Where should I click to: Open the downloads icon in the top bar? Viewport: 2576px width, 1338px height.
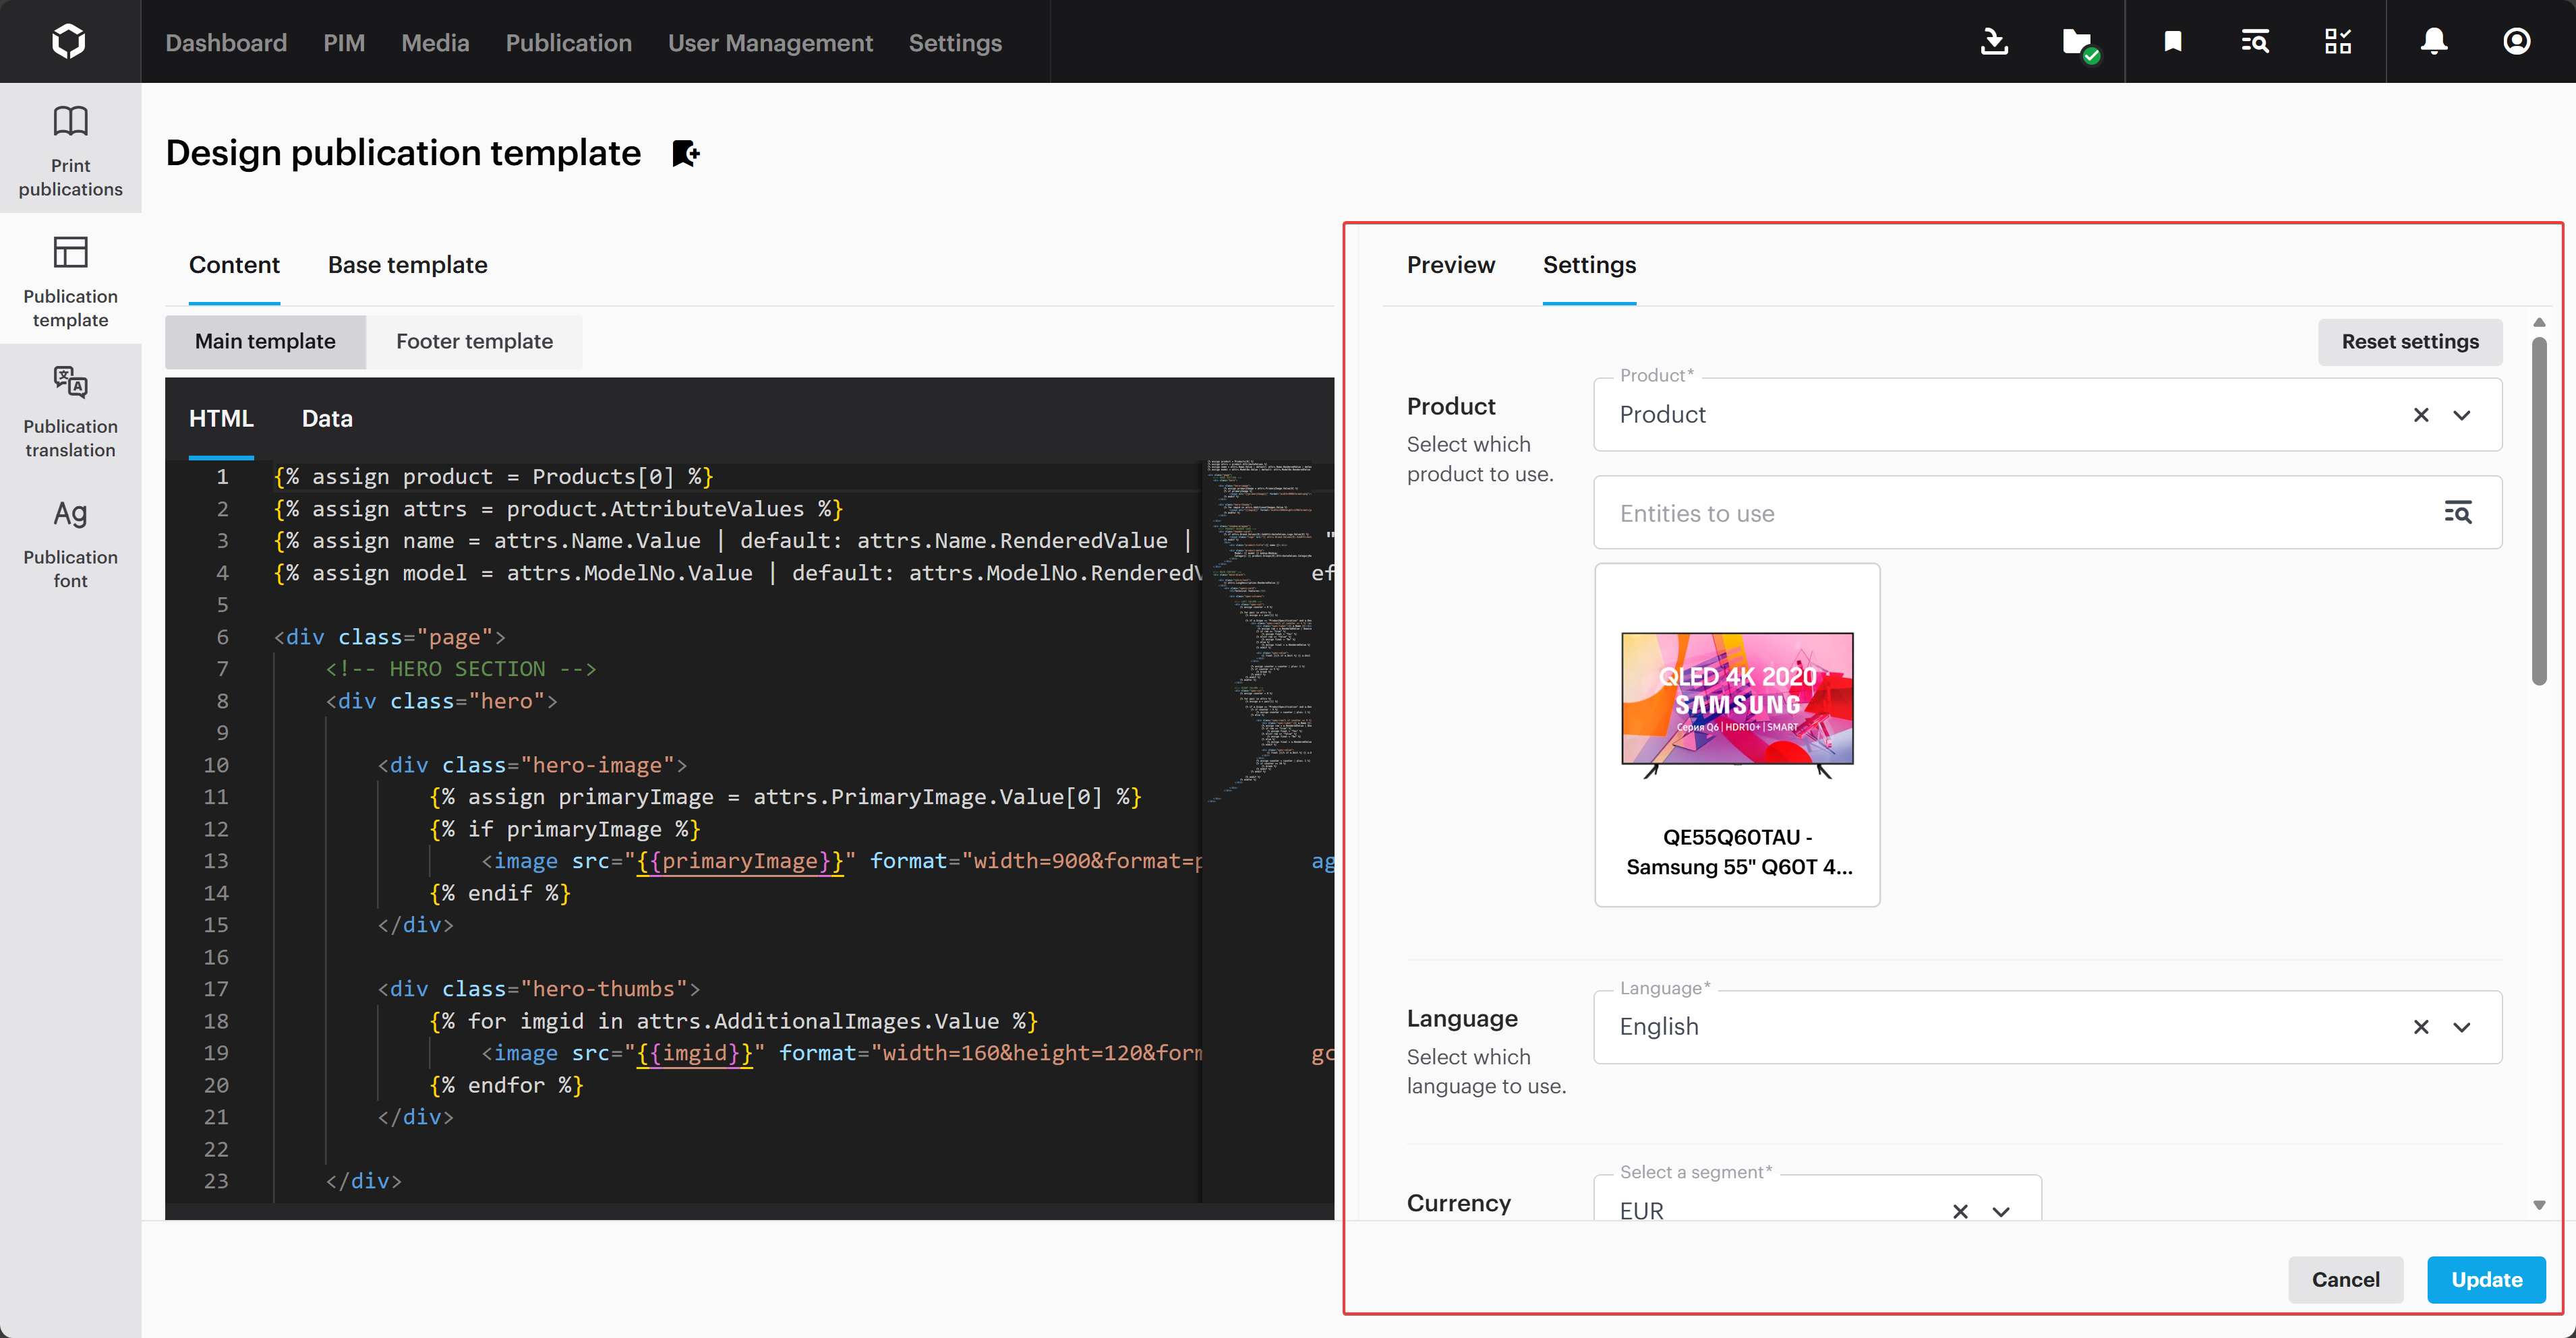(x=1994, y=41)
